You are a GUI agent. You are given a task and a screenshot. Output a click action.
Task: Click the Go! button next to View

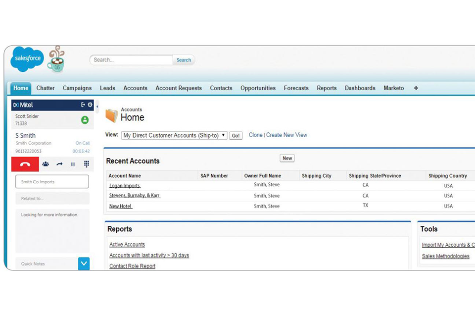236,136
